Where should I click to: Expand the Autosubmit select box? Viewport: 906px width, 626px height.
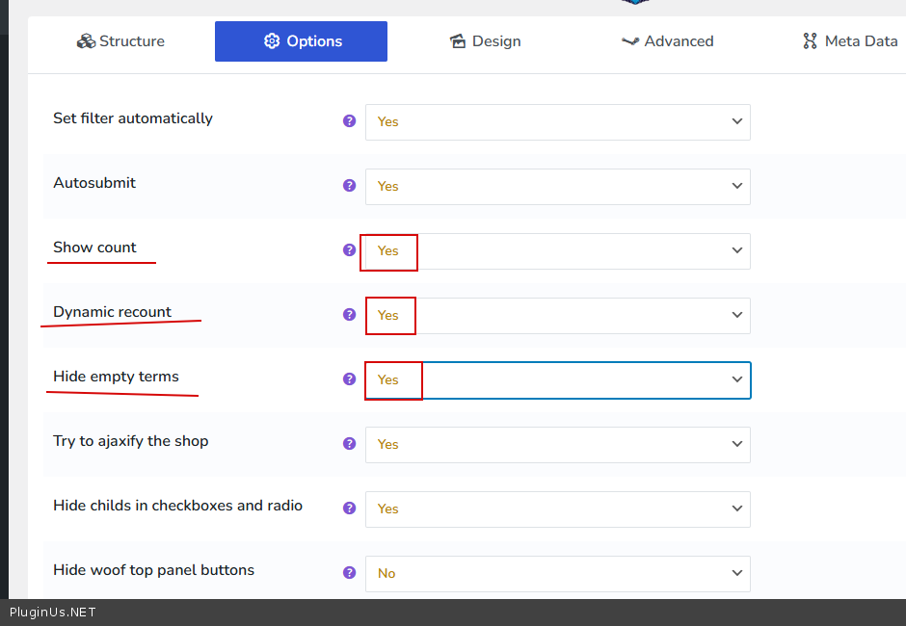tap(557, 187)
